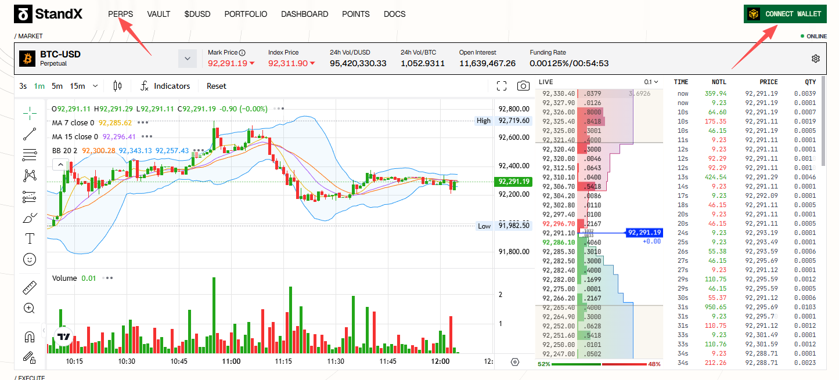Open the emoji sticker tool
The image size is (839, 380).
pyautogui.click(x=30, y=259)
